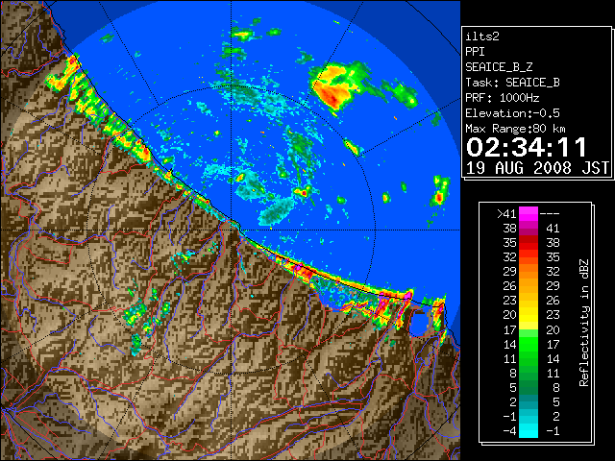Click the 'Max Range:80 km' text
Image resolution: width=615 pixels, height=461 pixels.
click(x=515, y=129)
